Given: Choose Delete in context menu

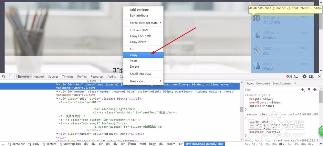Looking at the screenshot, I should click(x=143, y=67).
